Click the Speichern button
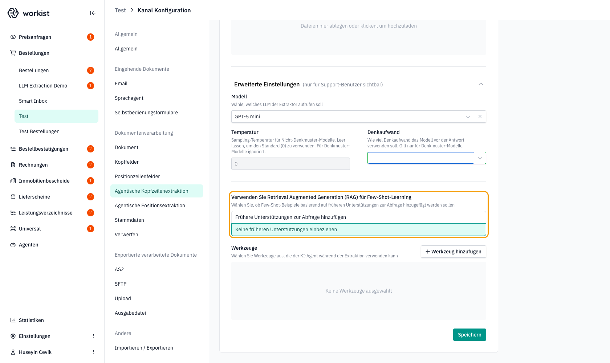The image size is (610, 363). [469, 335]
